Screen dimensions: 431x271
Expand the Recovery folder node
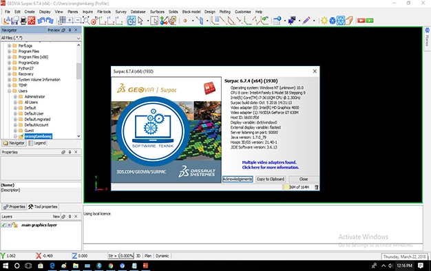point(10,74)
